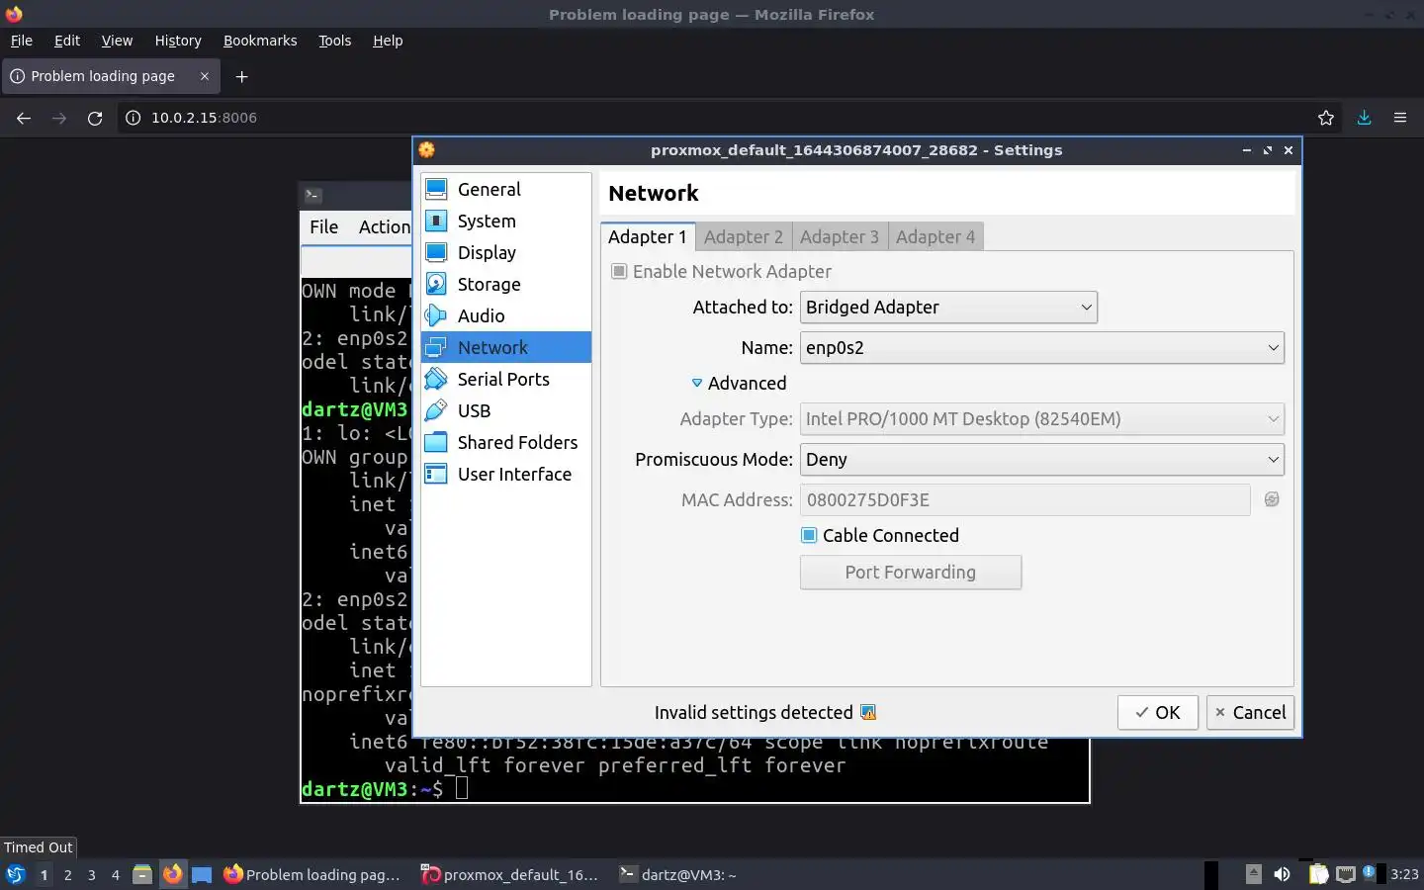The height and width of the screenshot is (890, 1424).
Task: Open the General settings category
Action: 505,189
